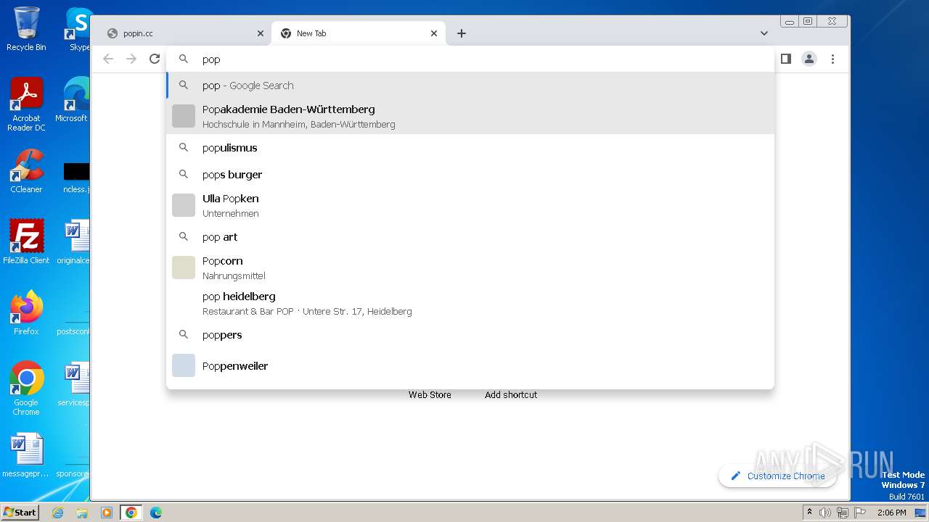This screenshot has width=929, height=522.
Task: Open Microsoft Edge in the taskbar
Action: coord(156,513)
